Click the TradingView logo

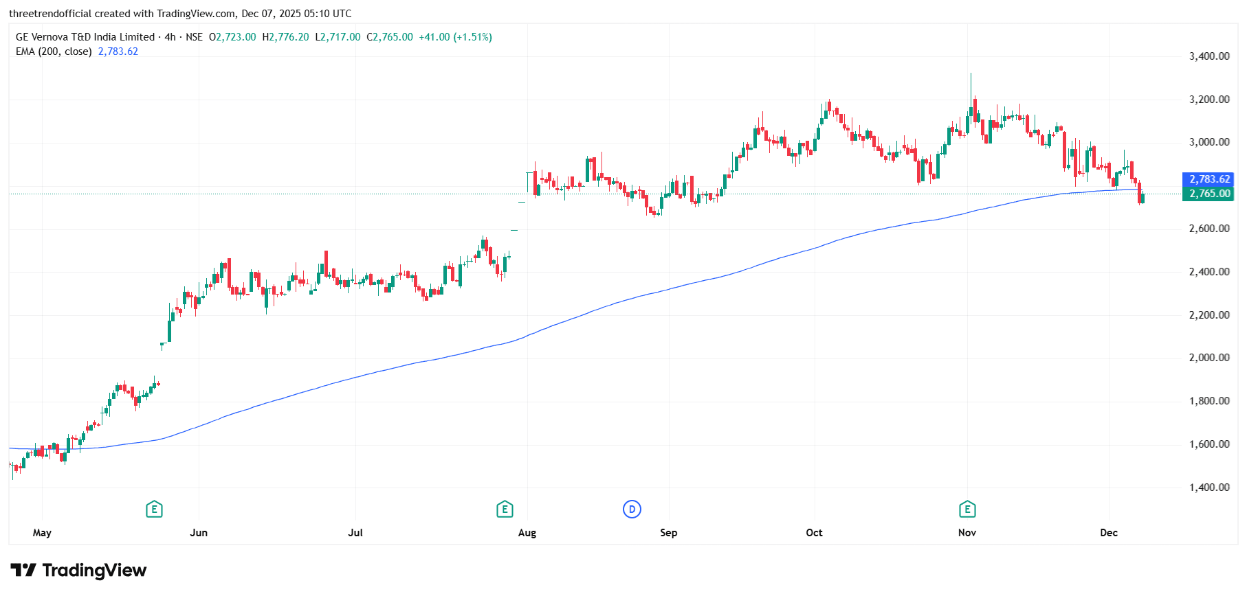pos(78,571)
